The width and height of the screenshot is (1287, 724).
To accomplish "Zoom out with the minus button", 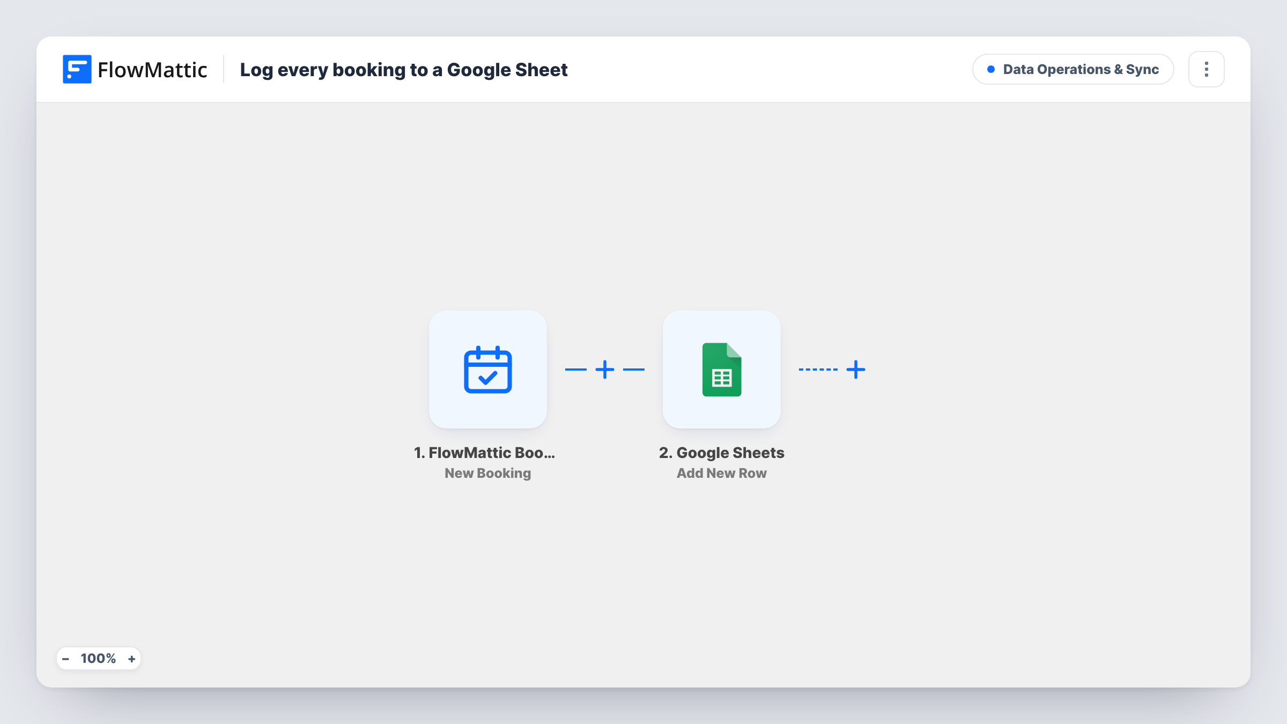I will click(x=65, y=659).
